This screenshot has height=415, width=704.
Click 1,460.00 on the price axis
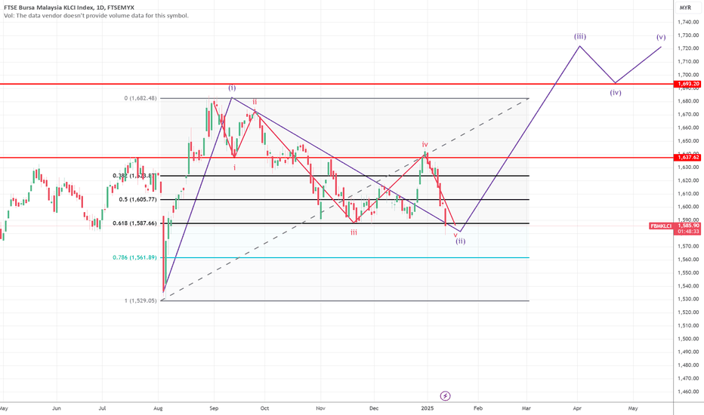click(688, 392)
